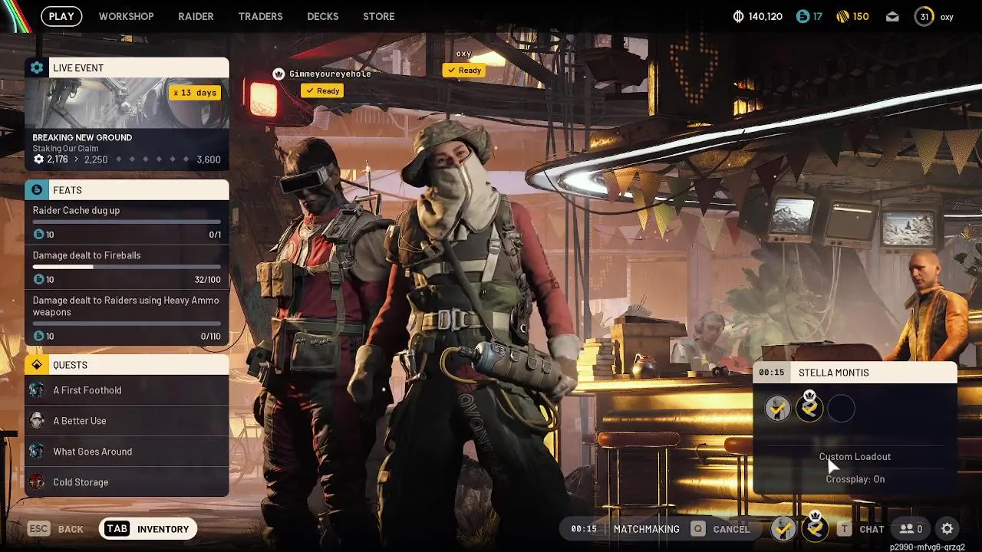The image size is (982, 552).
Task: Click the blue cred icon beside 17
Action: (802, 16)
